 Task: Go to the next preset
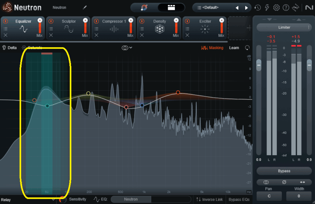pos(246,8)
